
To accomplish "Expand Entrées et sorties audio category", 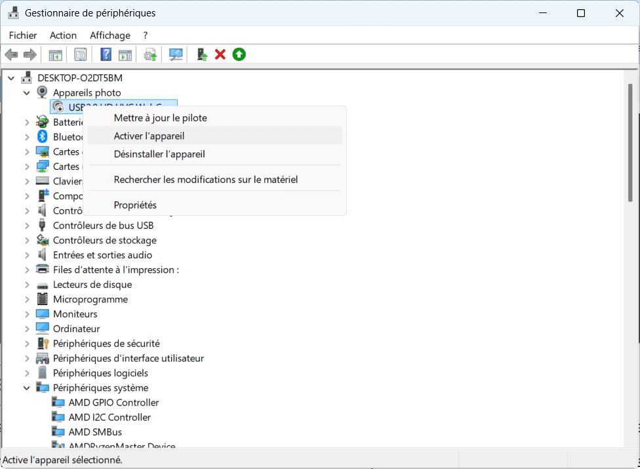I will click(27, 255).
